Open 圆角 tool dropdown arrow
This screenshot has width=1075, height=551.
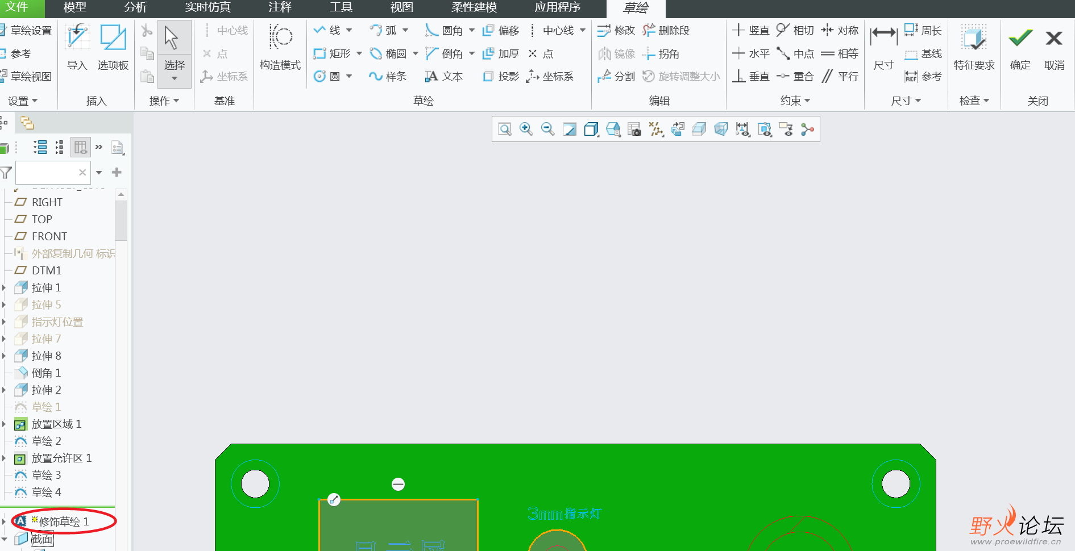click(x=472, y=30)
